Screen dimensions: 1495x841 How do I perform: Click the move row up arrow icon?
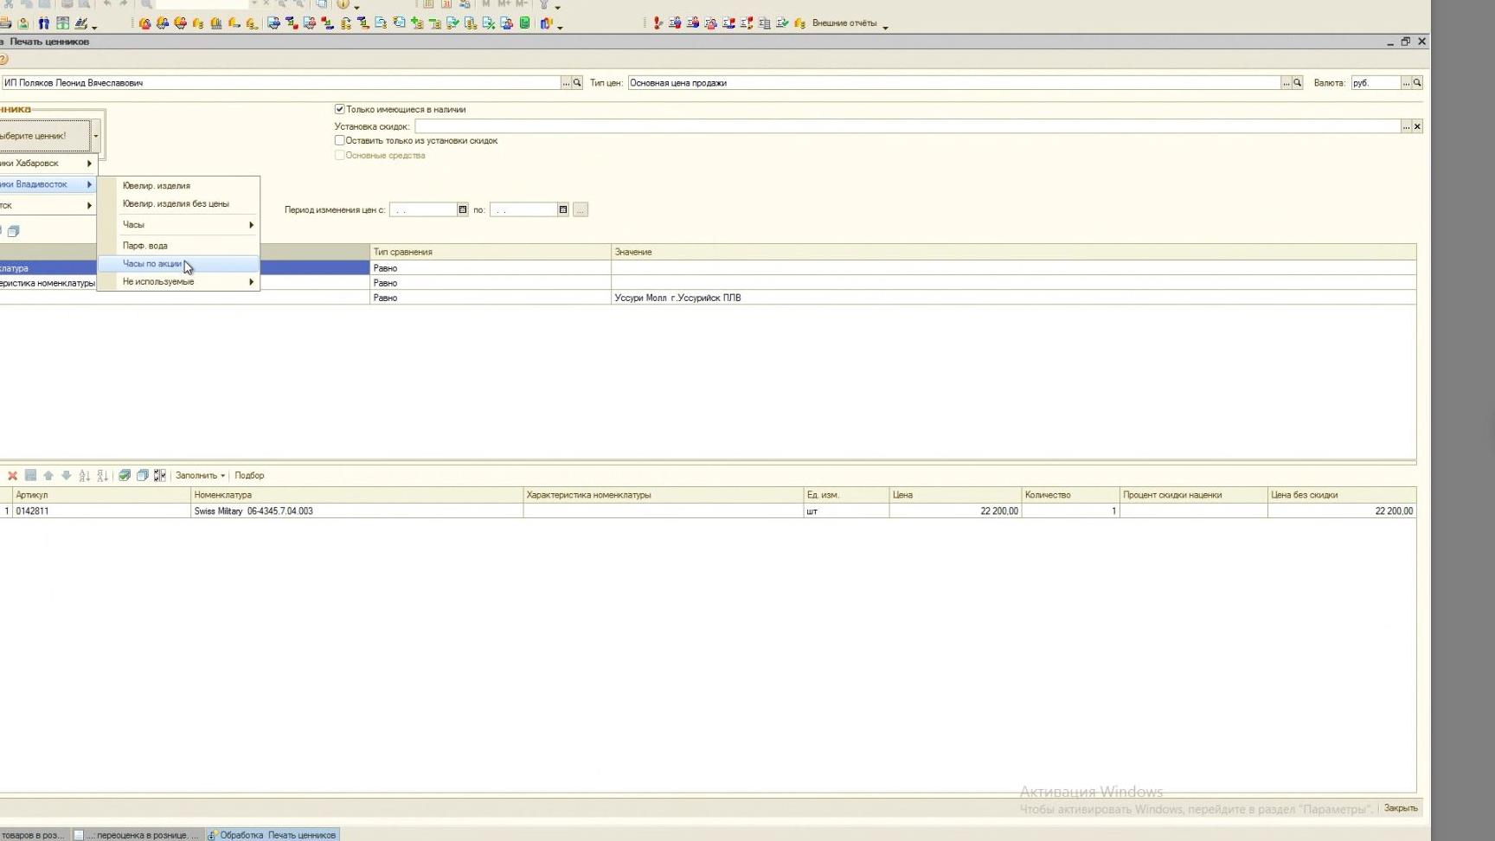coord(48,475)
